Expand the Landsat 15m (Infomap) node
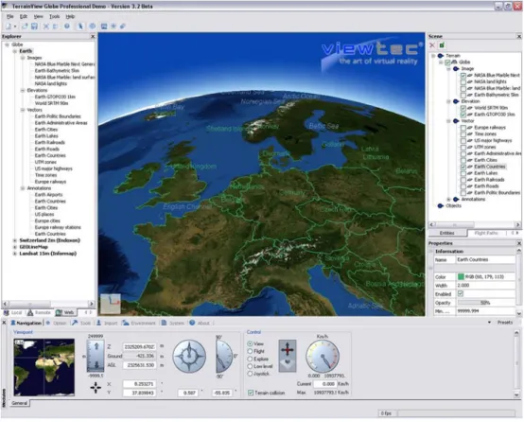This screenshot has width=524, height=422. click(15, 254)
